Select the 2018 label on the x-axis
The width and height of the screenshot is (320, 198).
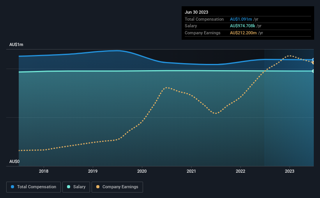pos(44,171)
